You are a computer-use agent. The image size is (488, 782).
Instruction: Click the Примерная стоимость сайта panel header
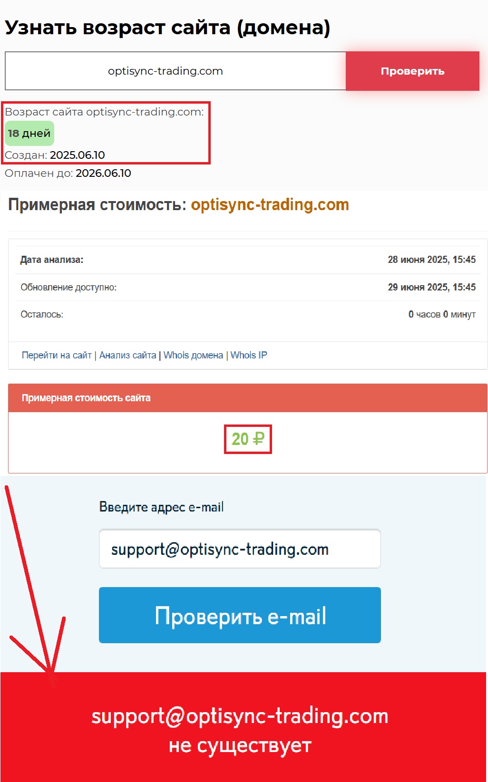point(248,398)
